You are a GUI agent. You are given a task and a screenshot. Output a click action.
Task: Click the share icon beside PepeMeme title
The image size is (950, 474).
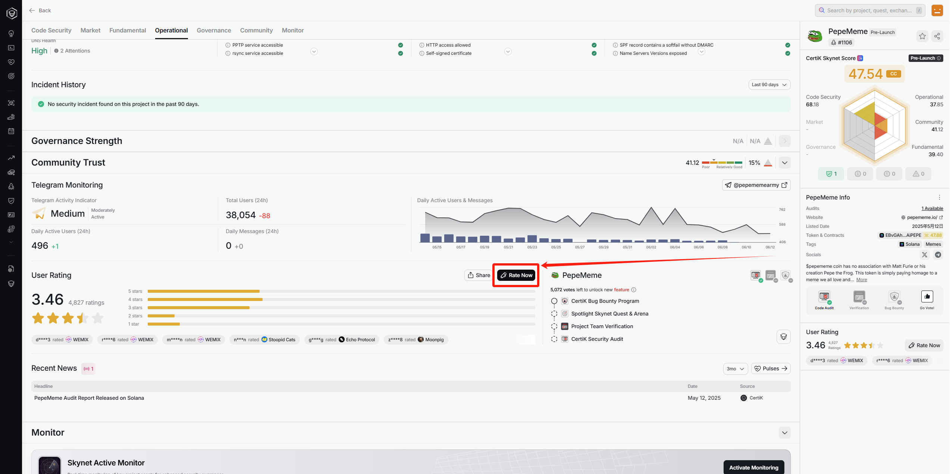[937, 36]
